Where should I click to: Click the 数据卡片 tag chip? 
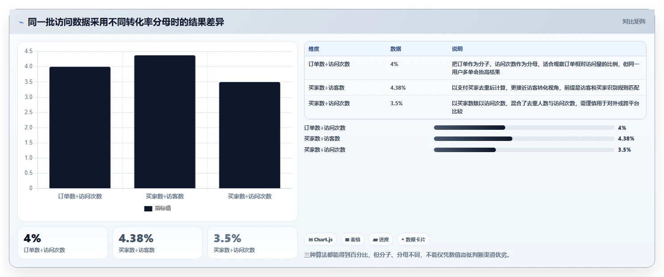coord(413,240)
